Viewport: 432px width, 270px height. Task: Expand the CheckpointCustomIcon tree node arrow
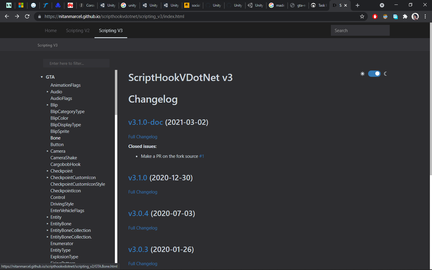47,178
